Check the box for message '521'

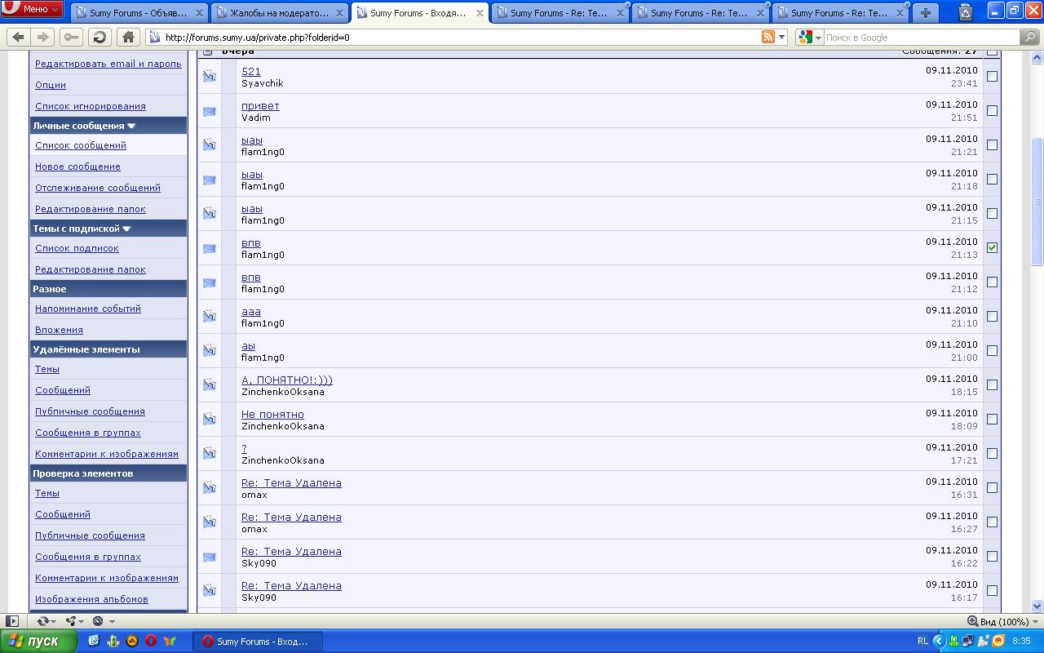click(x=992, y=77)
